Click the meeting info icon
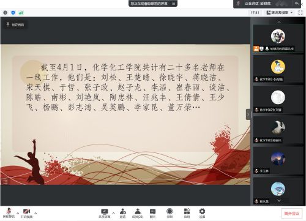This screenshot has height=221, width=306. (x=6, y=13)
